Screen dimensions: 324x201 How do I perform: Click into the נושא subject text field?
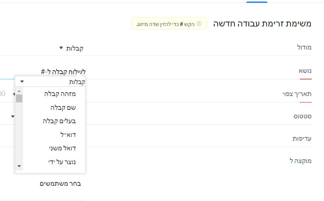click(63, 72)
